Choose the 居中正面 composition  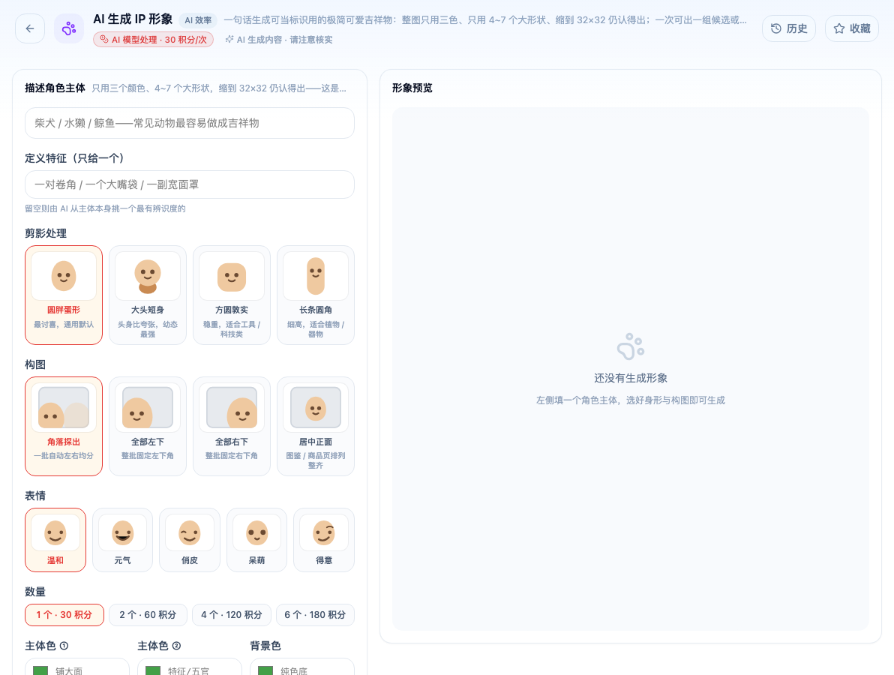316,426
